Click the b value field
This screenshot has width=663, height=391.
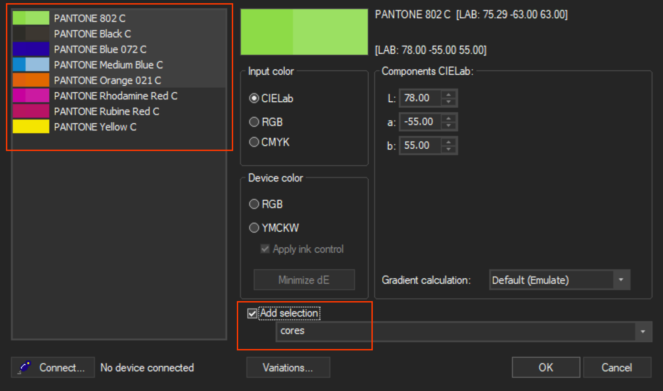coord(420,145)
